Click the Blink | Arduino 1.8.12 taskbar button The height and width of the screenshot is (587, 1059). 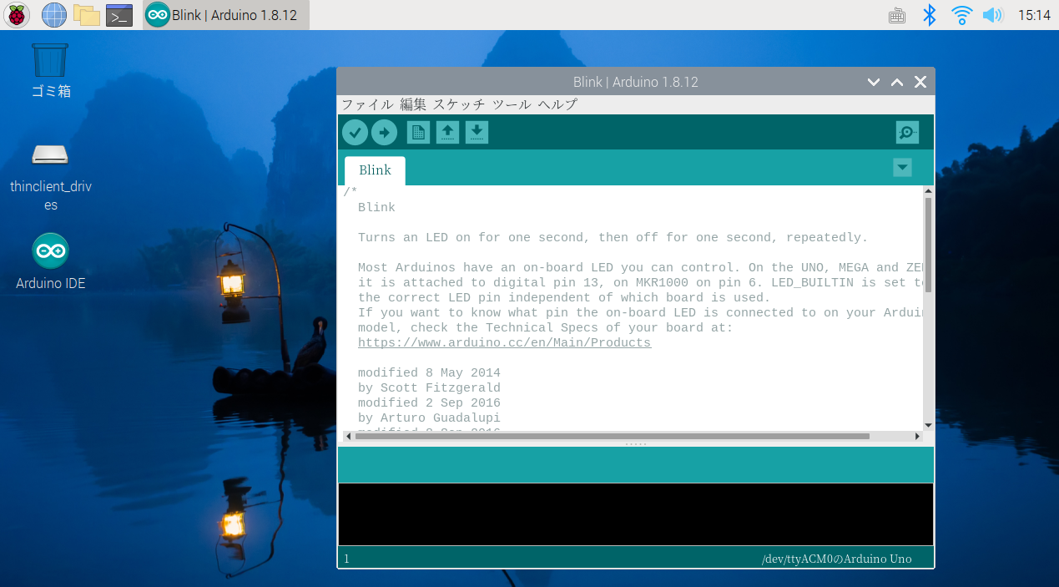(x=226, y=15)
